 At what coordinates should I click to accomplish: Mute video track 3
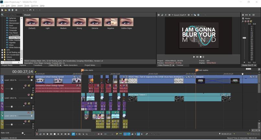pos(29,95)
